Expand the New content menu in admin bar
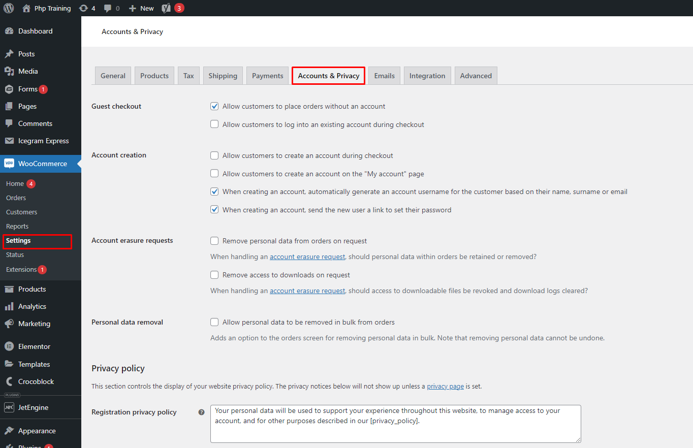This screenshot has height=448, width=693. 141,8
